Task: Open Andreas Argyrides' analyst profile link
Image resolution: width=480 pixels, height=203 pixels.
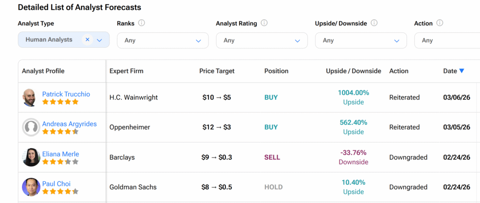Action: [x=69, y=124]
